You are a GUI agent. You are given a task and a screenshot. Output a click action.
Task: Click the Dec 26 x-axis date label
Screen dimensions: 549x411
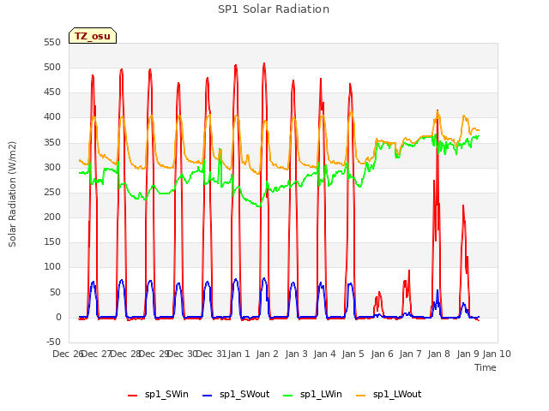pos(68,354)
